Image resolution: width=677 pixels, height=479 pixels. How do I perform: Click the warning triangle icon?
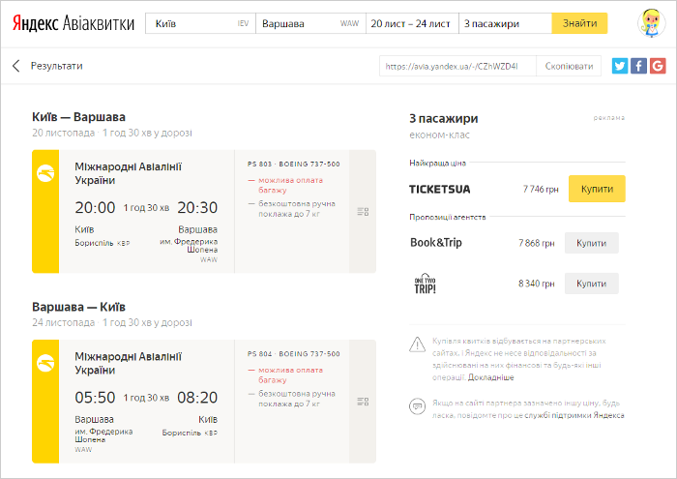click(x=417, y=344)
